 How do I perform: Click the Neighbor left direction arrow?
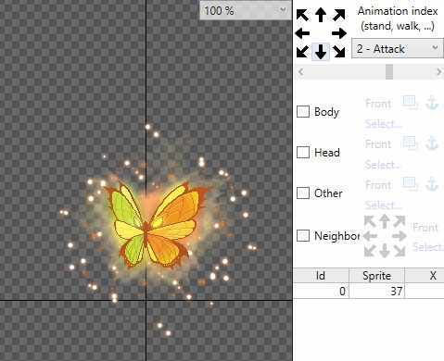click(x=370, y=236)
